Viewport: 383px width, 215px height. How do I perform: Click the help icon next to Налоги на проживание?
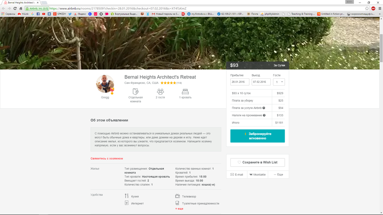[264, 115]
